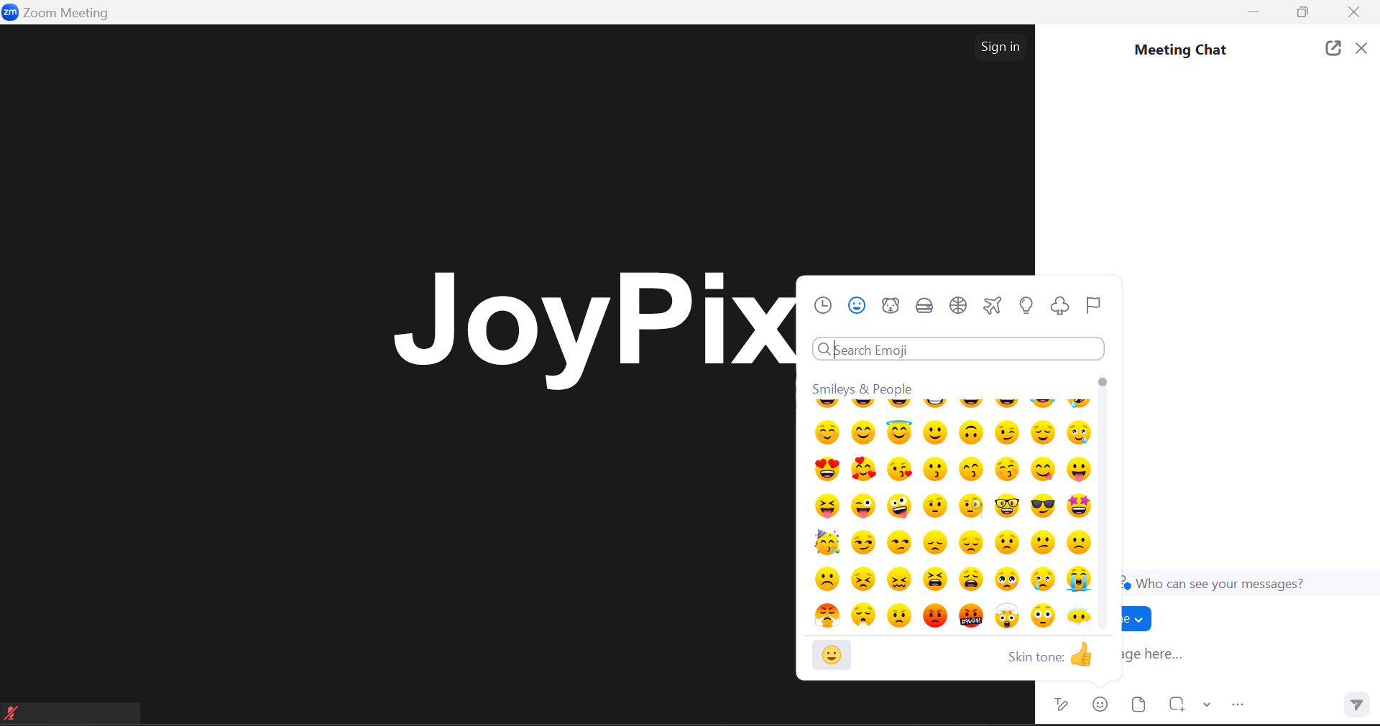Choose thumbs-up skin tone selector

click(1081, 656)
